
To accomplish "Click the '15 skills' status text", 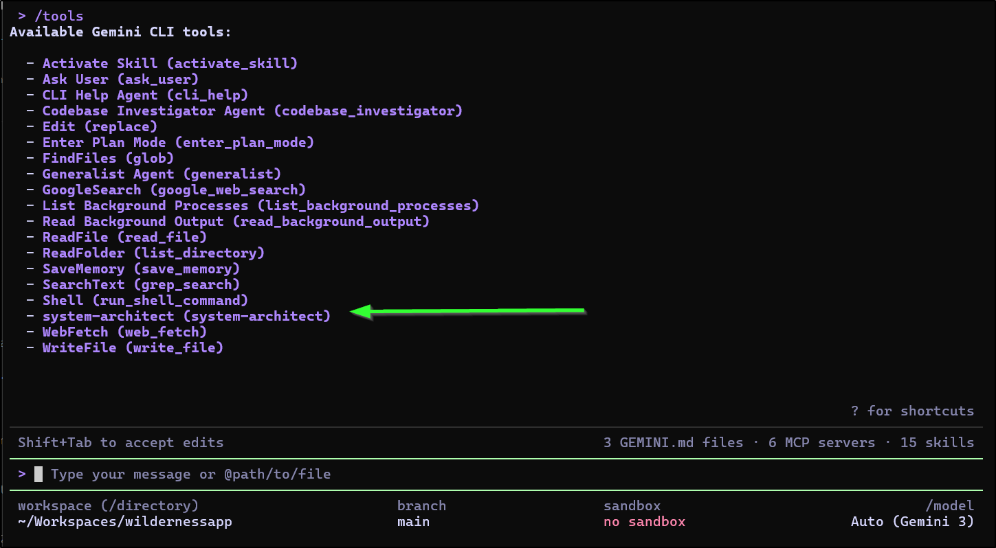I will (937, 442).
